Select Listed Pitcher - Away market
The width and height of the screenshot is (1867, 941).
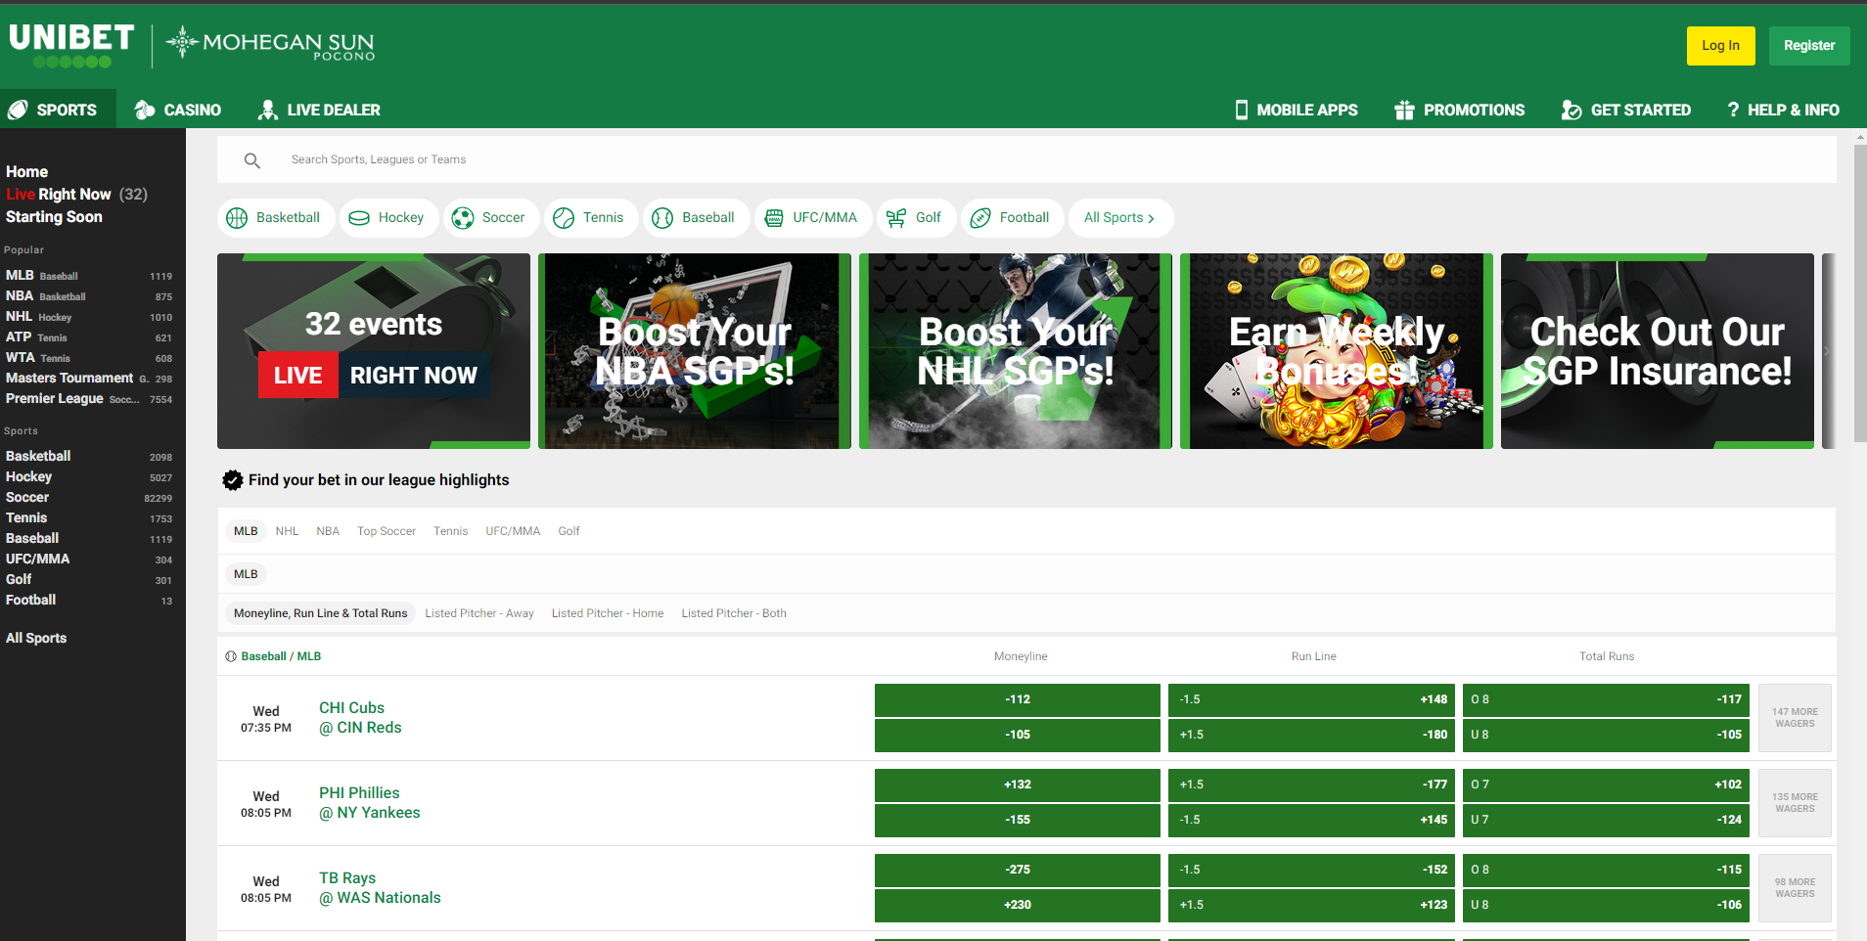(x=479, y=613)
